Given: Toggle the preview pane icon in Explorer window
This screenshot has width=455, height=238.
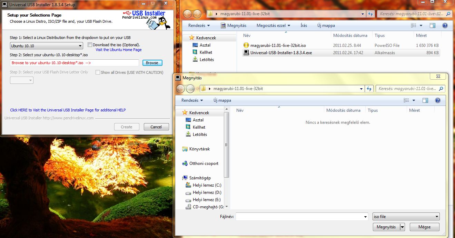Looking at the screenshot, I should [x=433, y=26].
